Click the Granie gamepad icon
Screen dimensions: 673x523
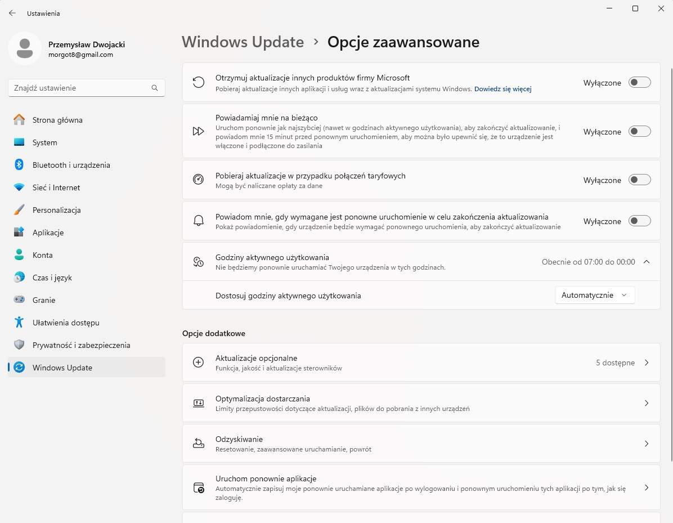coord(19,300)
